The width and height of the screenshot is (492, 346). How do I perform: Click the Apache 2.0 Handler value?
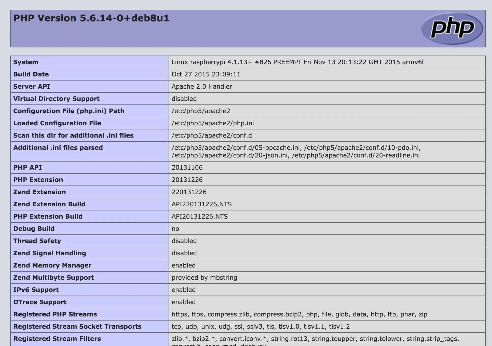(x=202, y=87)
